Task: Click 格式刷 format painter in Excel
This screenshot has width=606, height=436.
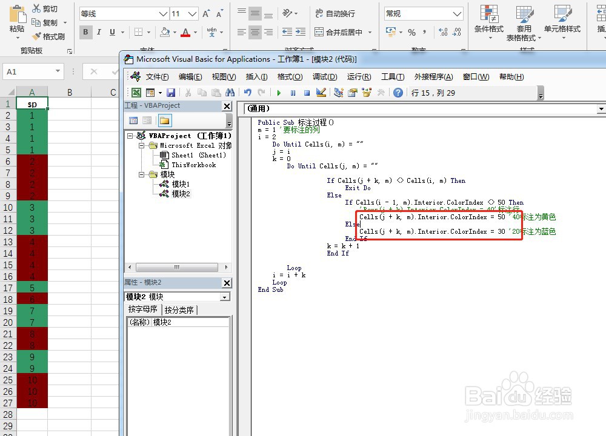Action: [x=48, y=37]
